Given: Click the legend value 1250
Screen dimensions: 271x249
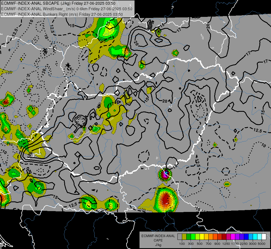Looking at the screenshot, I should coord(226,244).
